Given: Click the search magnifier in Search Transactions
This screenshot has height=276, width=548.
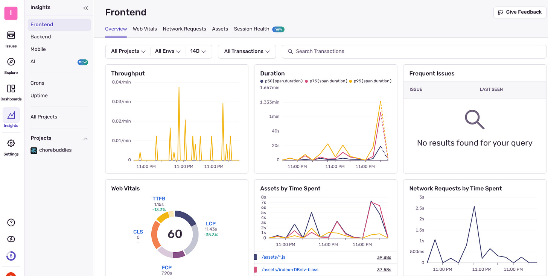Looking at the screenshot, I should [x=291, y=52].
